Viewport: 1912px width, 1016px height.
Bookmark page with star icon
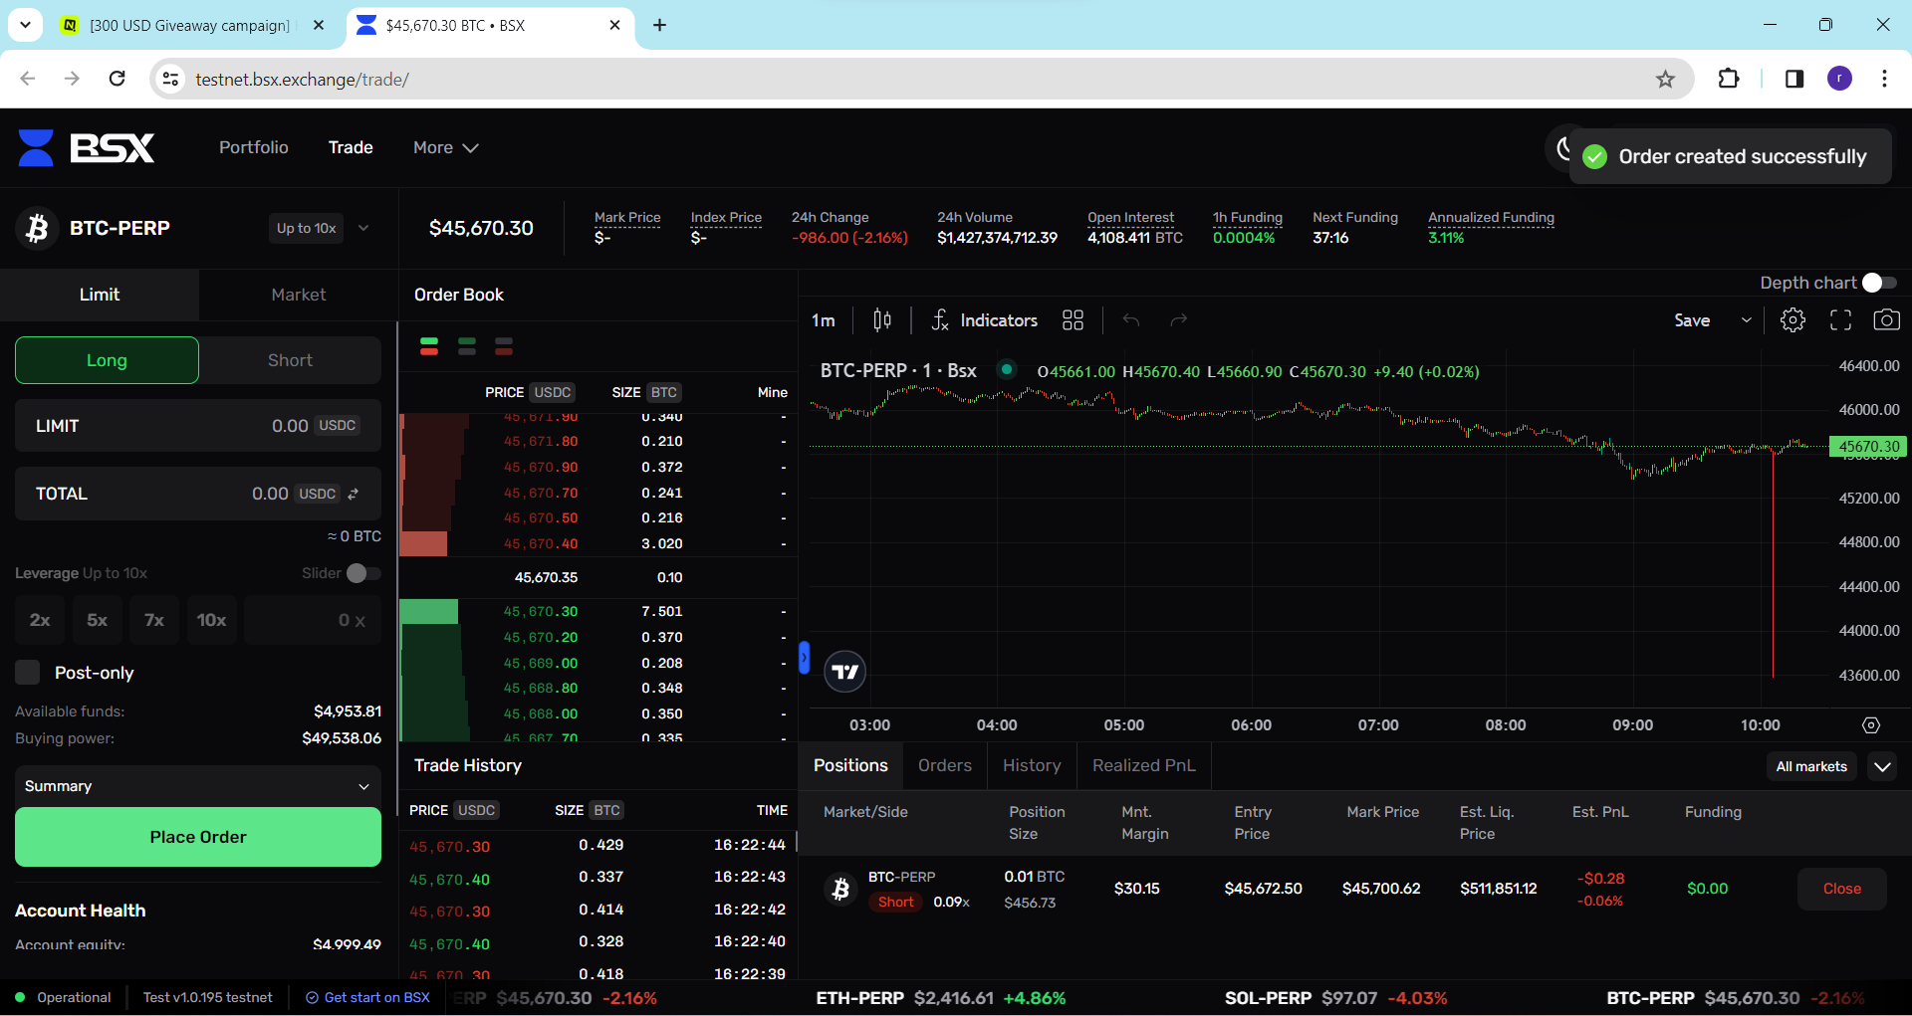[1665, 80]
